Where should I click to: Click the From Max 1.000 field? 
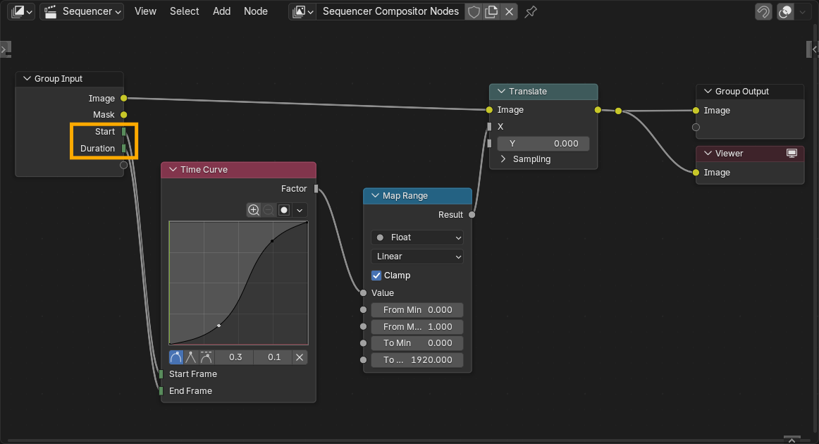417,326
